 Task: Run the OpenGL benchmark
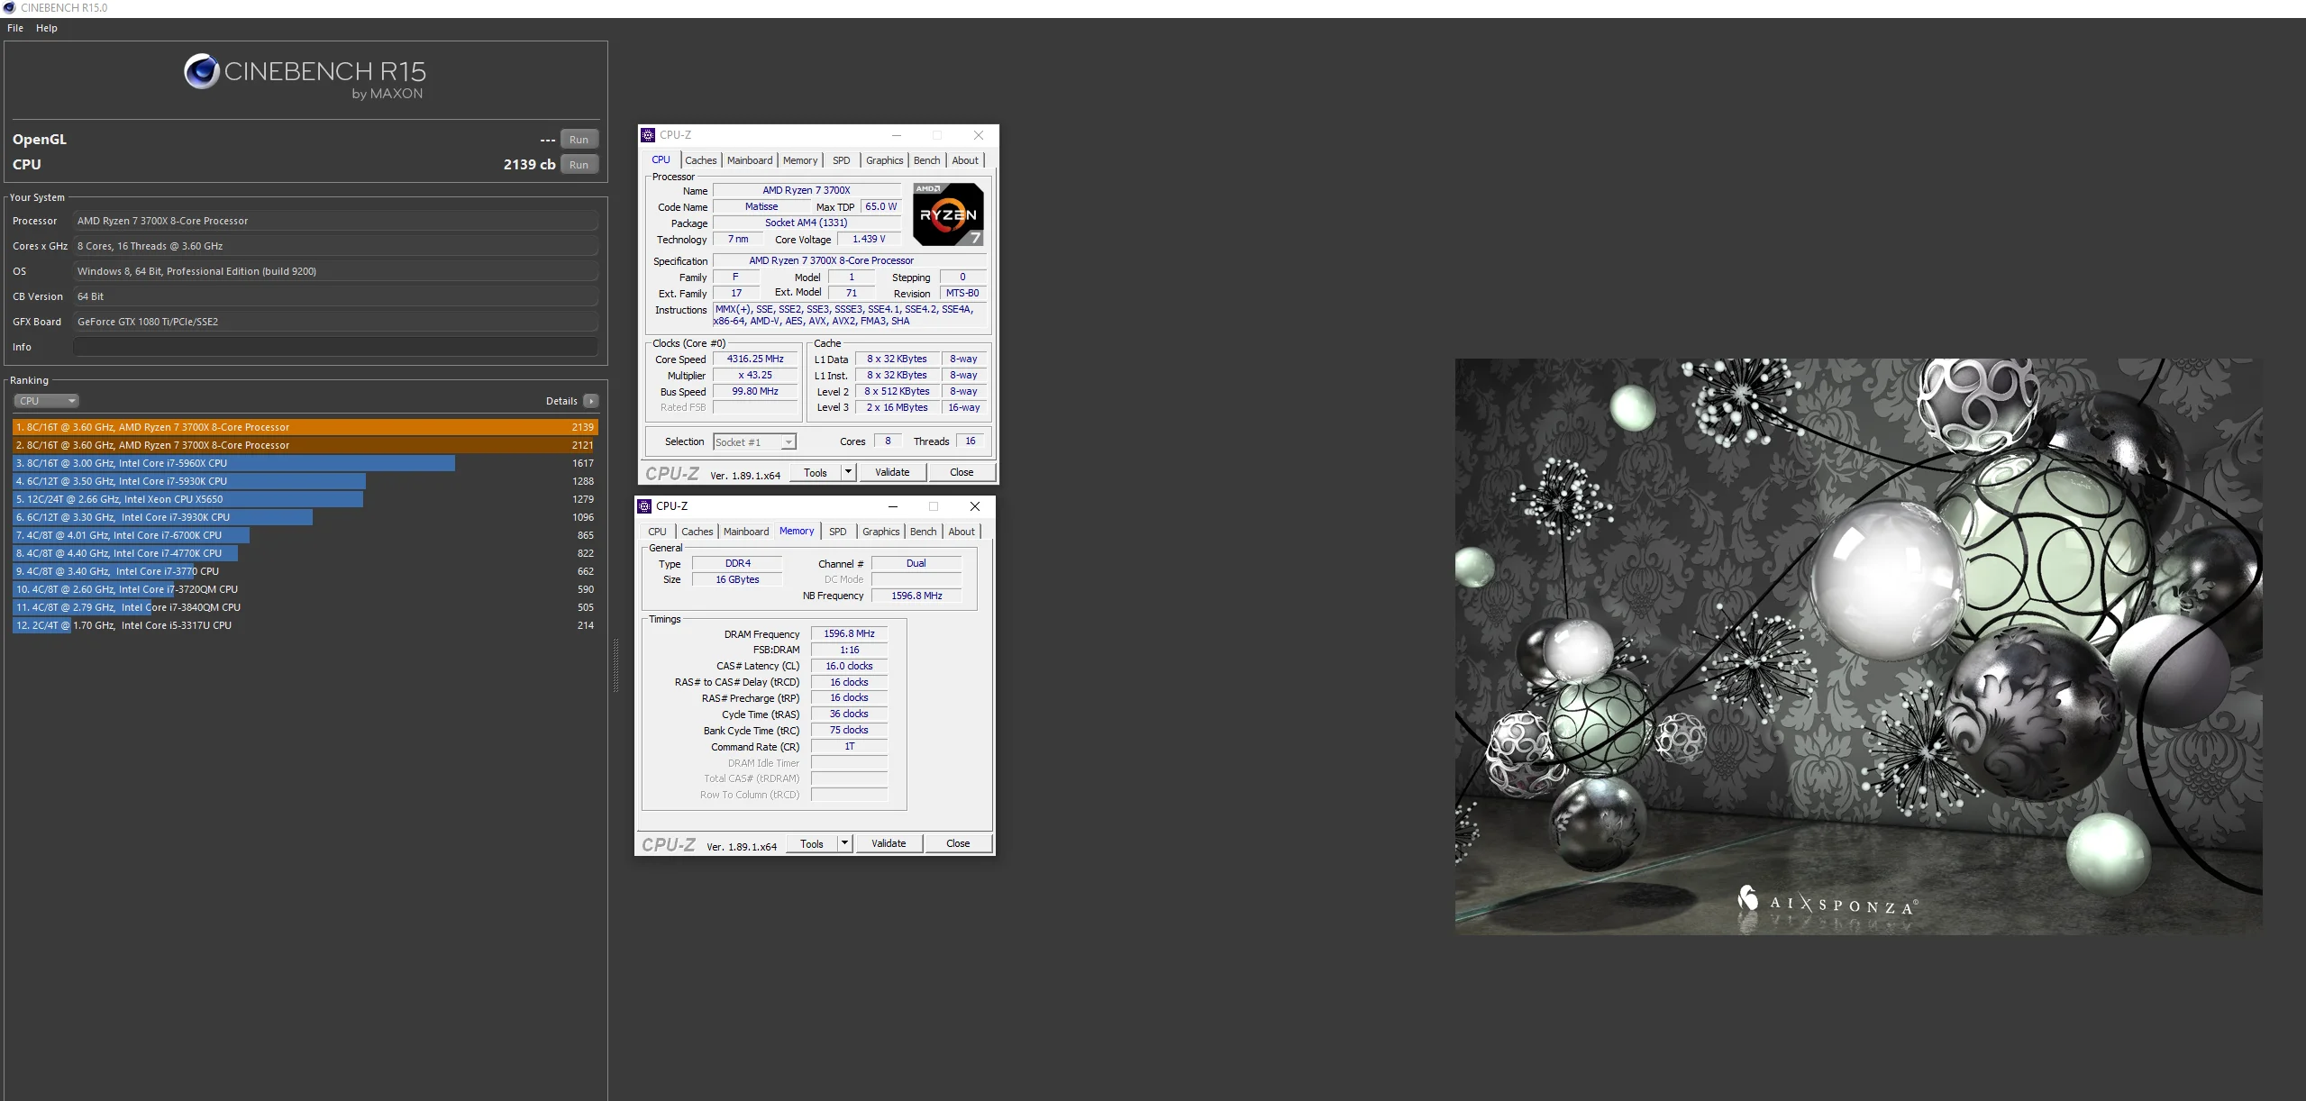[x=579, y=140]
